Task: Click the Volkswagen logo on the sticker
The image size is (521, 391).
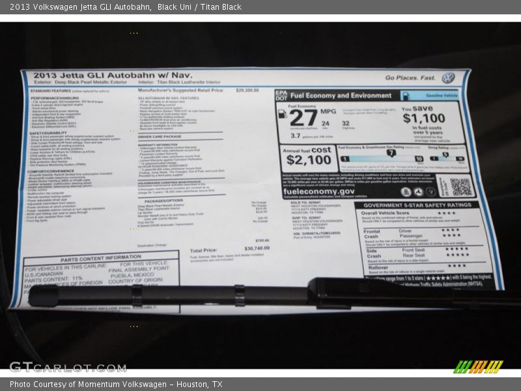Action: click(x=447, y=78)
